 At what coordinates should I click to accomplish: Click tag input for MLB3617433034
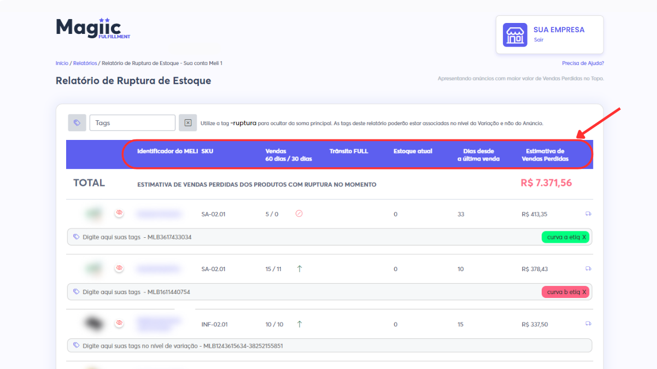[329, 237]
